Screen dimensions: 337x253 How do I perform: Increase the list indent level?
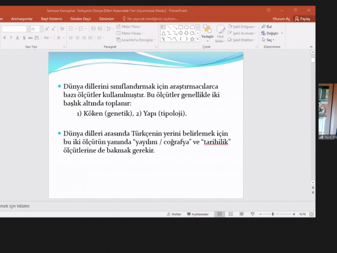tap(100, 29)
